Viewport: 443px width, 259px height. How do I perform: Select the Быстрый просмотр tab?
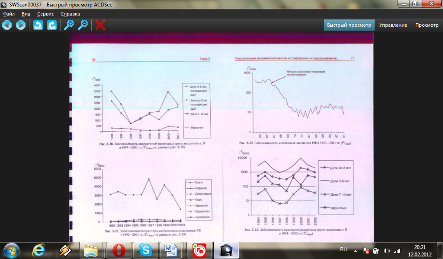349,25
